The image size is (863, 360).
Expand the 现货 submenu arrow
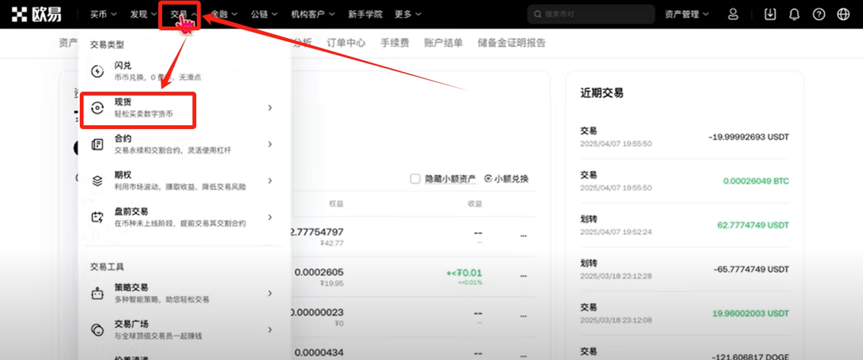[x=270, y=108]
